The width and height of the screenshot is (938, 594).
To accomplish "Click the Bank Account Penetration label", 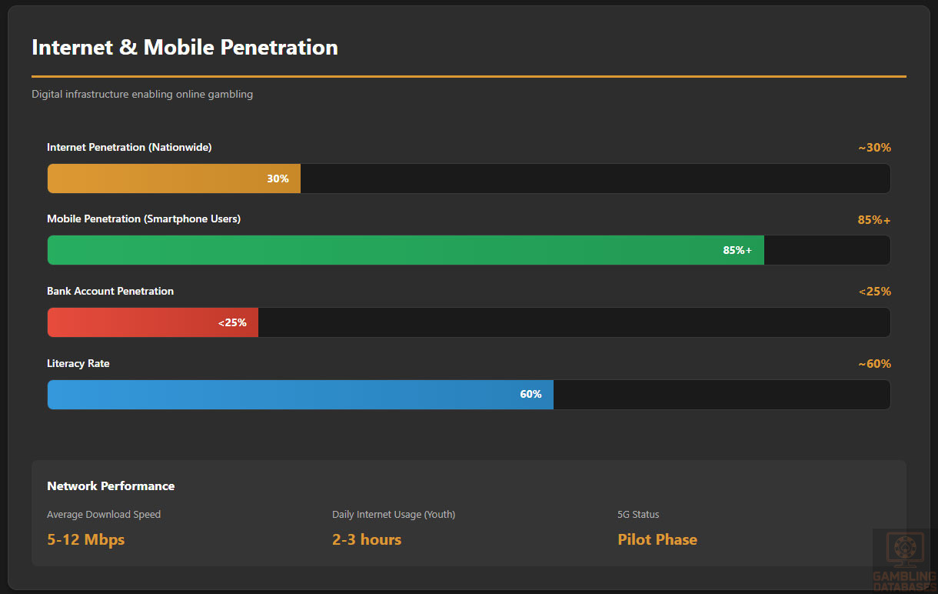I will 110,292.
